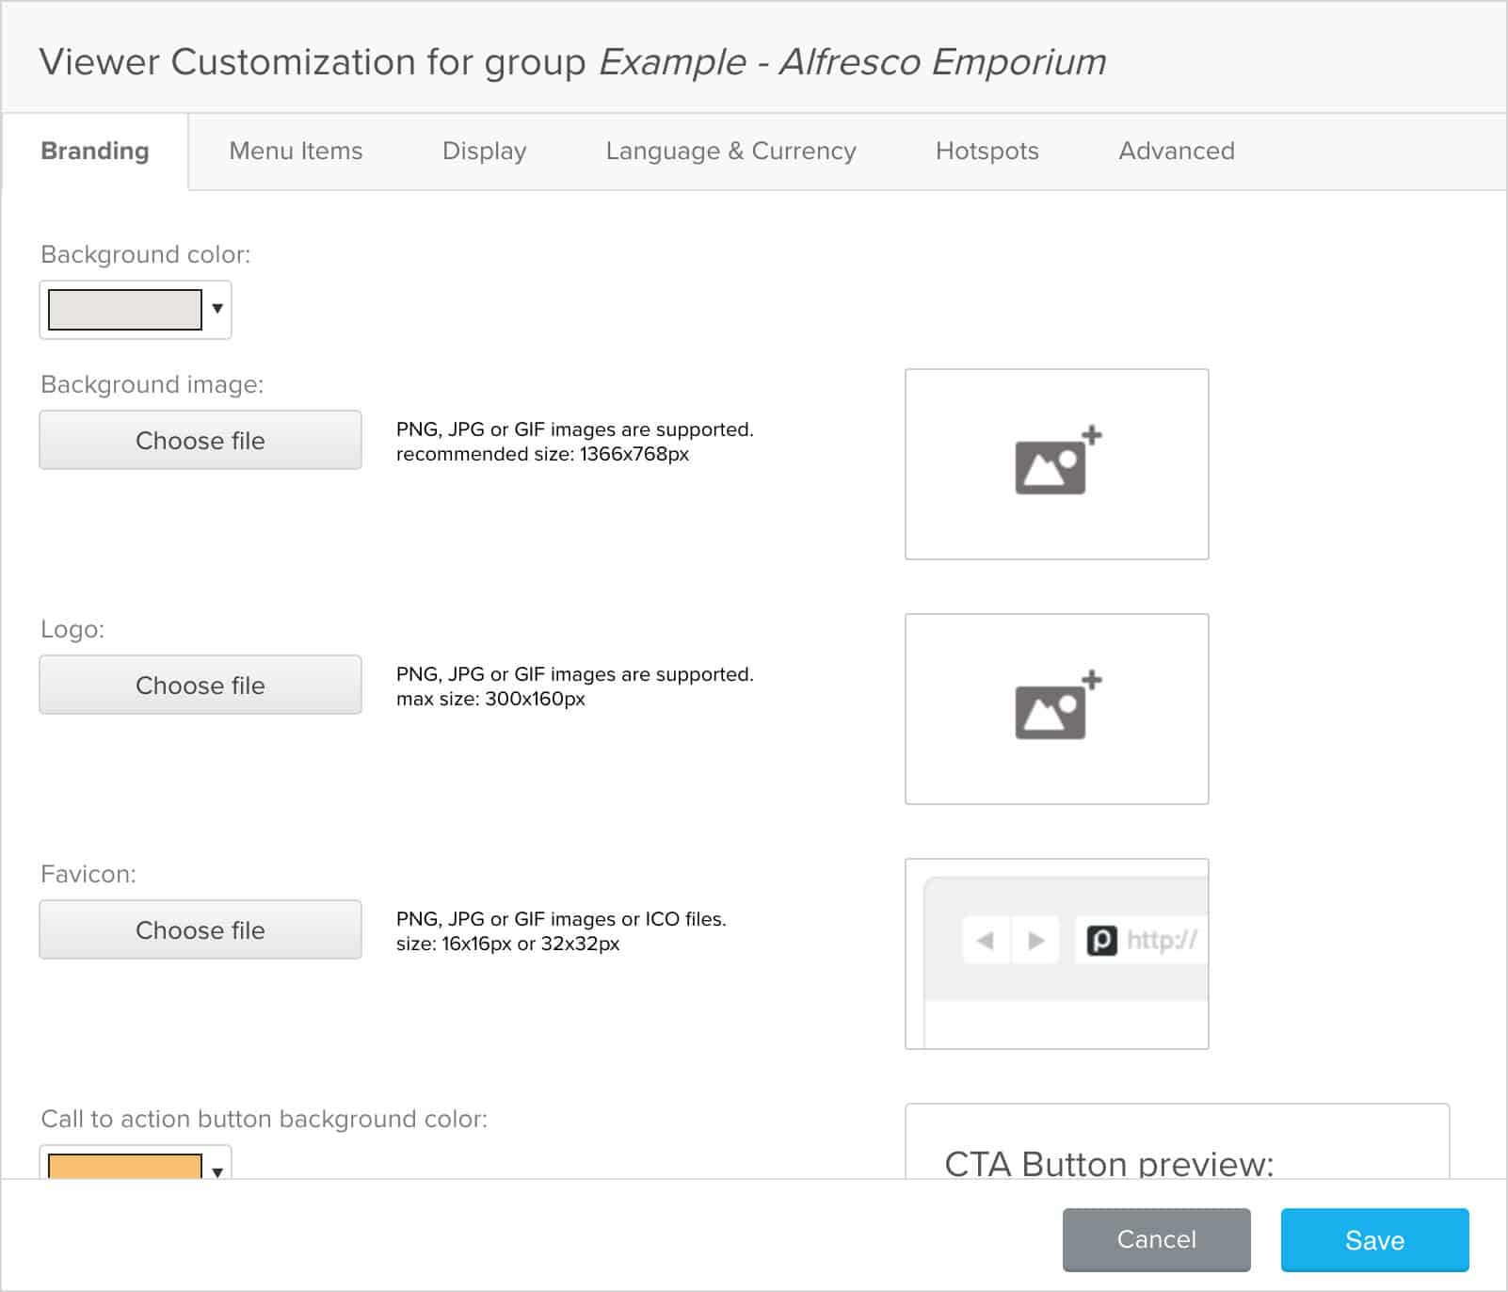Switch to the Display tab
Image resolution: width=1508 pixels, height=1292 pixels.
484,151
